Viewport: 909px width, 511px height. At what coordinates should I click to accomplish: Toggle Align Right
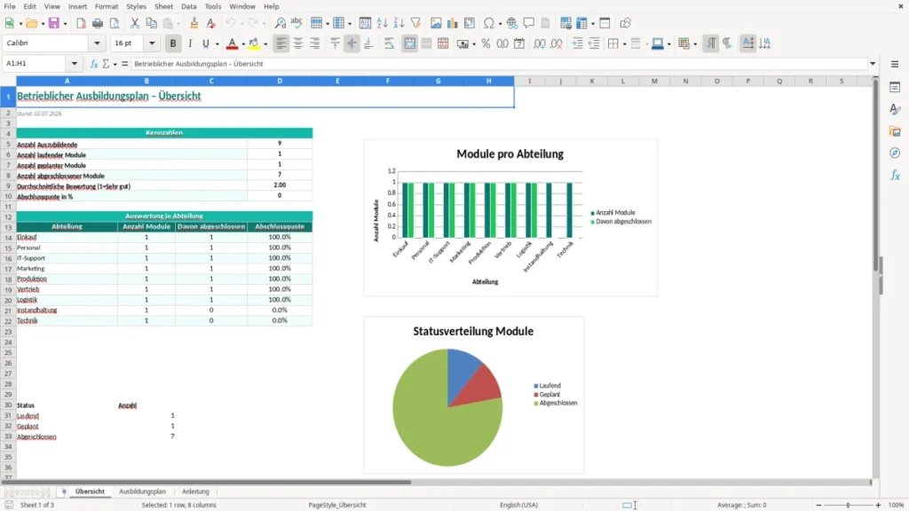pyautogui.click(x=315, y=43)
